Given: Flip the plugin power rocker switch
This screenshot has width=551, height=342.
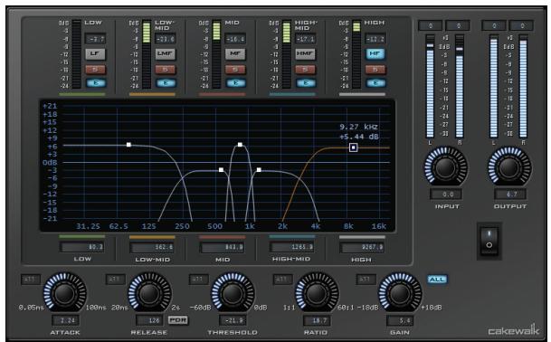Looking at the screenshot, I should click(489, 242).
